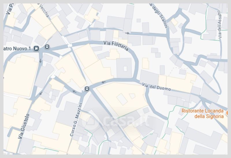Screen dimensions: 231x158
Task: Click the downward one-way arrow below Teatro Nuovo stop
Action: point(40,61)
